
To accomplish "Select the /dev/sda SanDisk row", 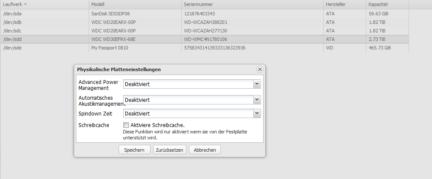I will coord(205,14).
